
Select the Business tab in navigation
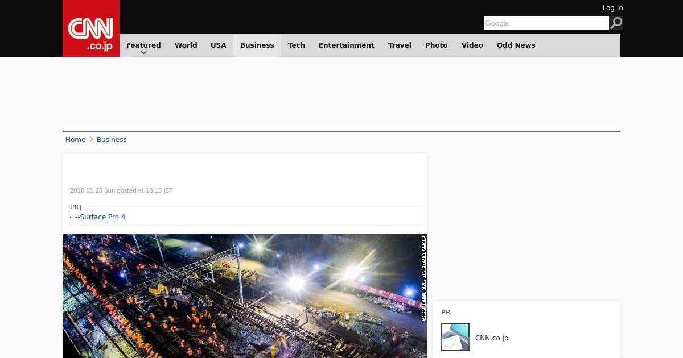pyautogui.click(x=257, y=45)
